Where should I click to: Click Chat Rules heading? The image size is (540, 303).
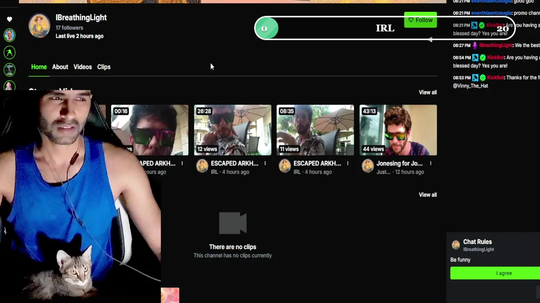coord(477,242)
